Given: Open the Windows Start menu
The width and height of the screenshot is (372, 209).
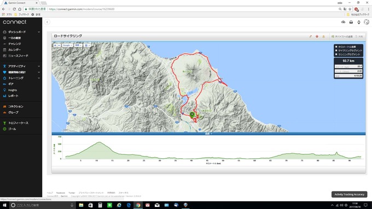Looking at the screenshot, I should click(4, 205).
